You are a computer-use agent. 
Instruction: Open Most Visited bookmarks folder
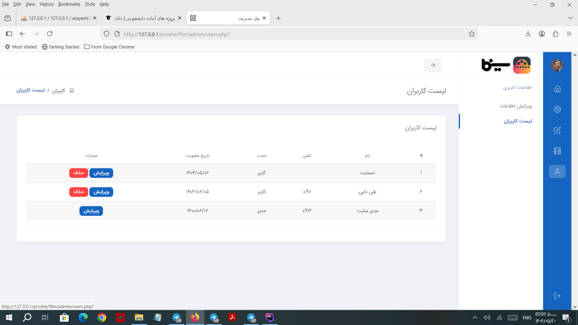click(21, 47)
